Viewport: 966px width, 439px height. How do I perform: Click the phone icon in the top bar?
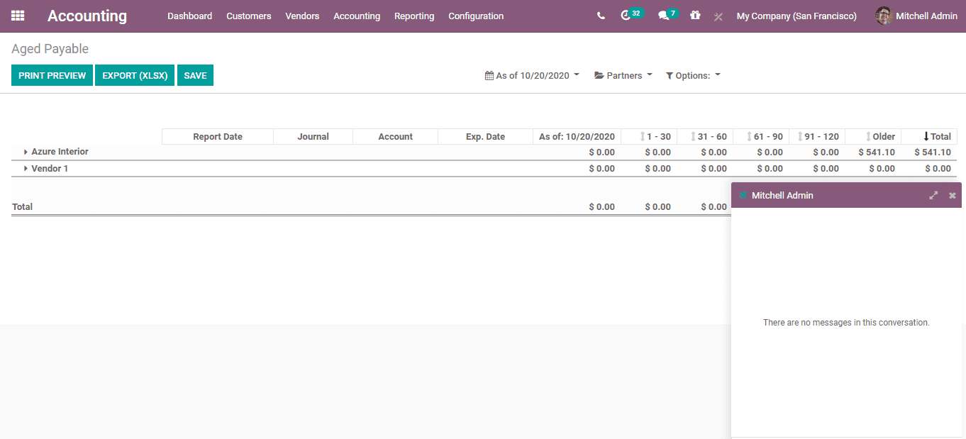click(601, 15)
